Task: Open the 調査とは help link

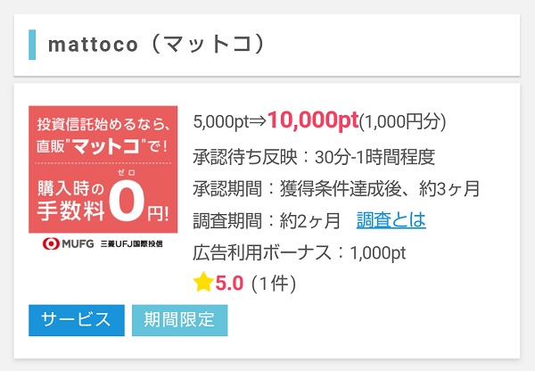Action: click(x=391, y=219)
